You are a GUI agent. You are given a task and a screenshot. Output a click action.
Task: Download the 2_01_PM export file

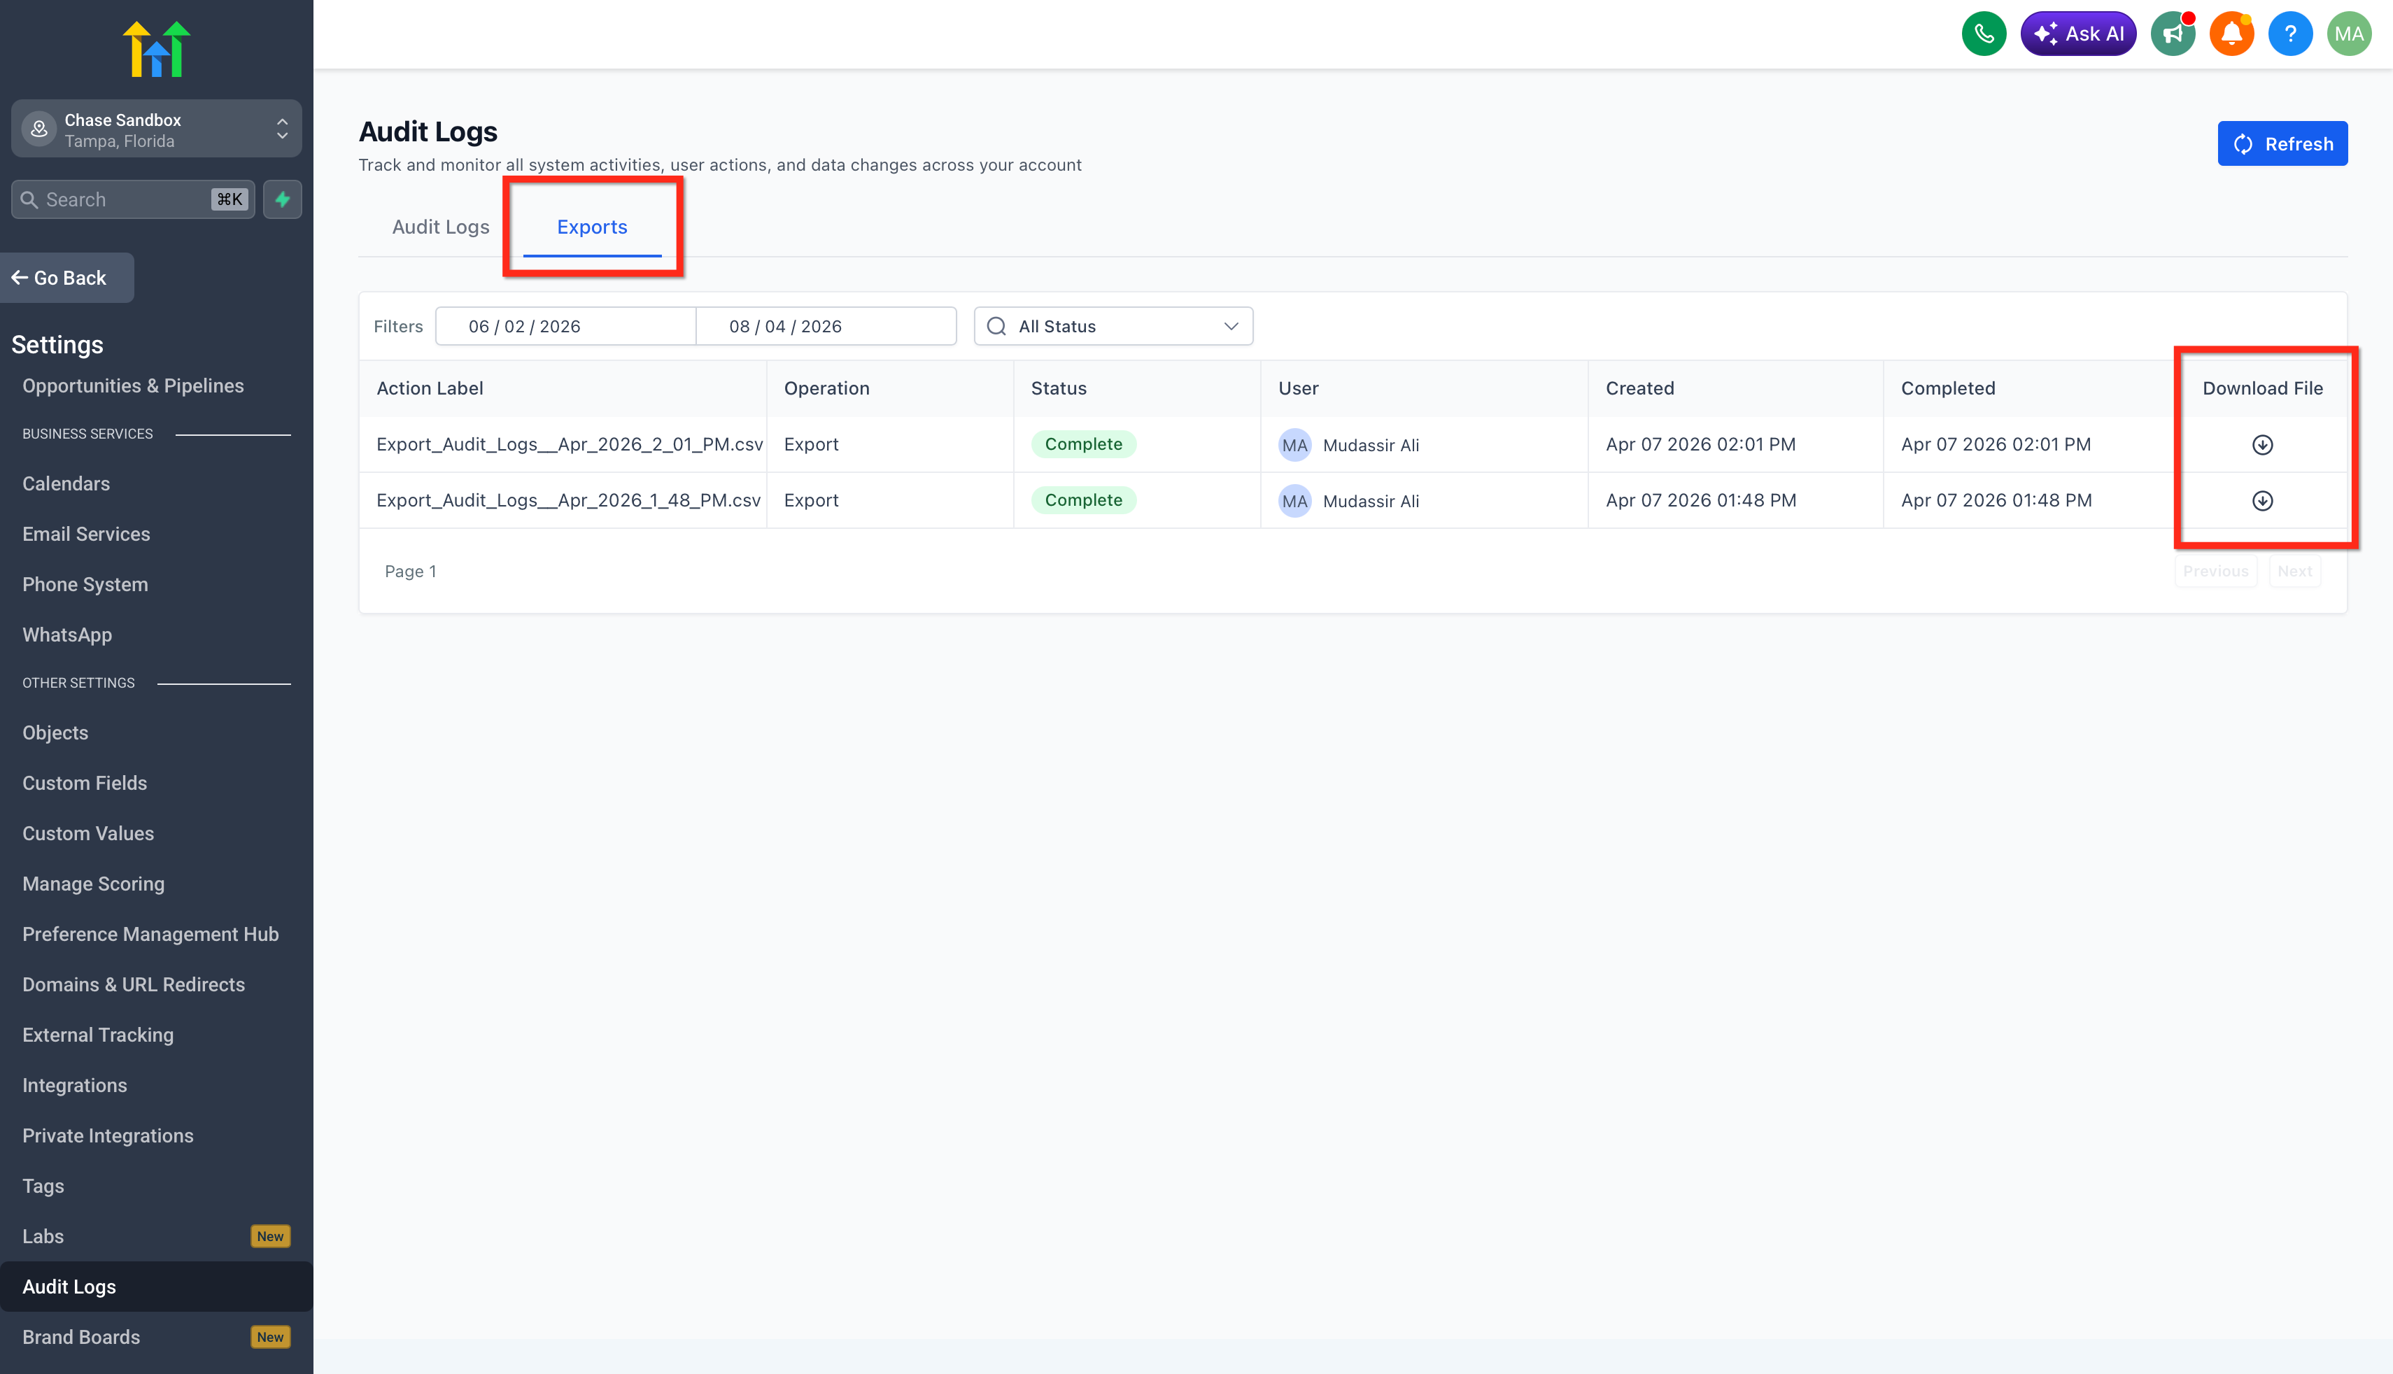coord(2262,444)
